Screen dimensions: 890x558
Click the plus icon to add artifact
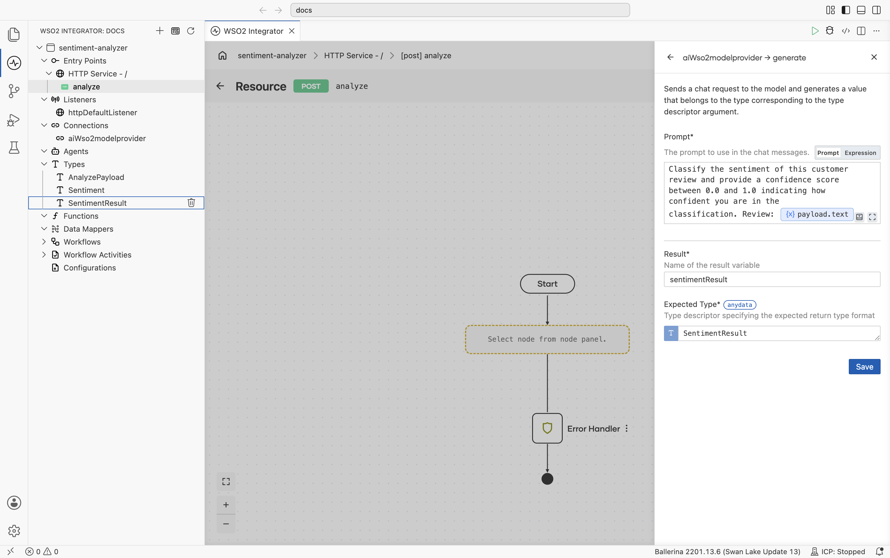[160, 31]
